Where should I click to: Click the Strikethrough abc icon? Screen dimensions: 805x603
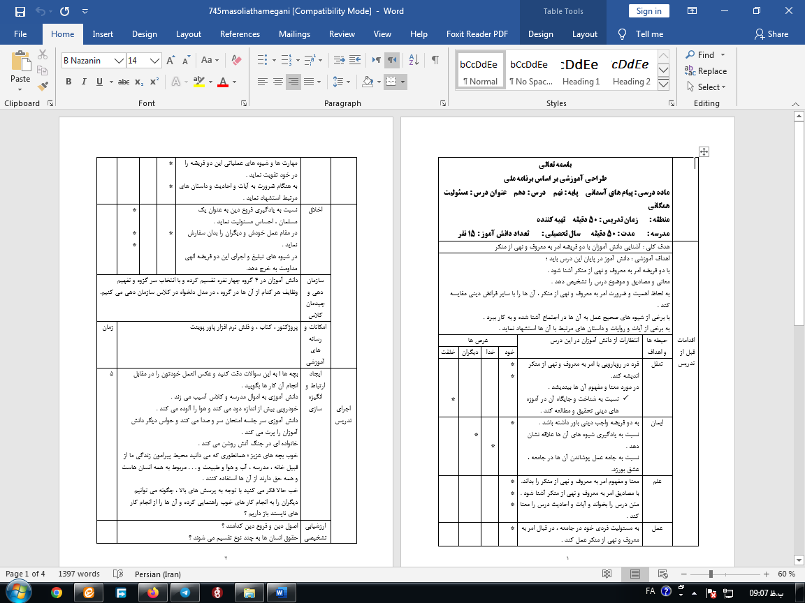click(124, 82)
